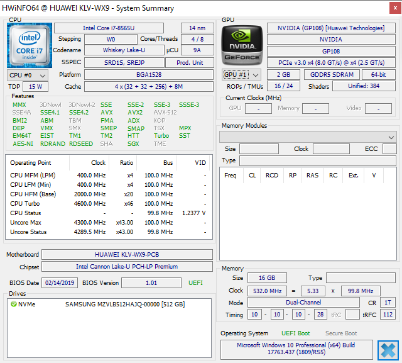The image size is (402, 363).
Task: Click the Chipset field Intel Cannon Lake-U
Action: click(127, 267)
